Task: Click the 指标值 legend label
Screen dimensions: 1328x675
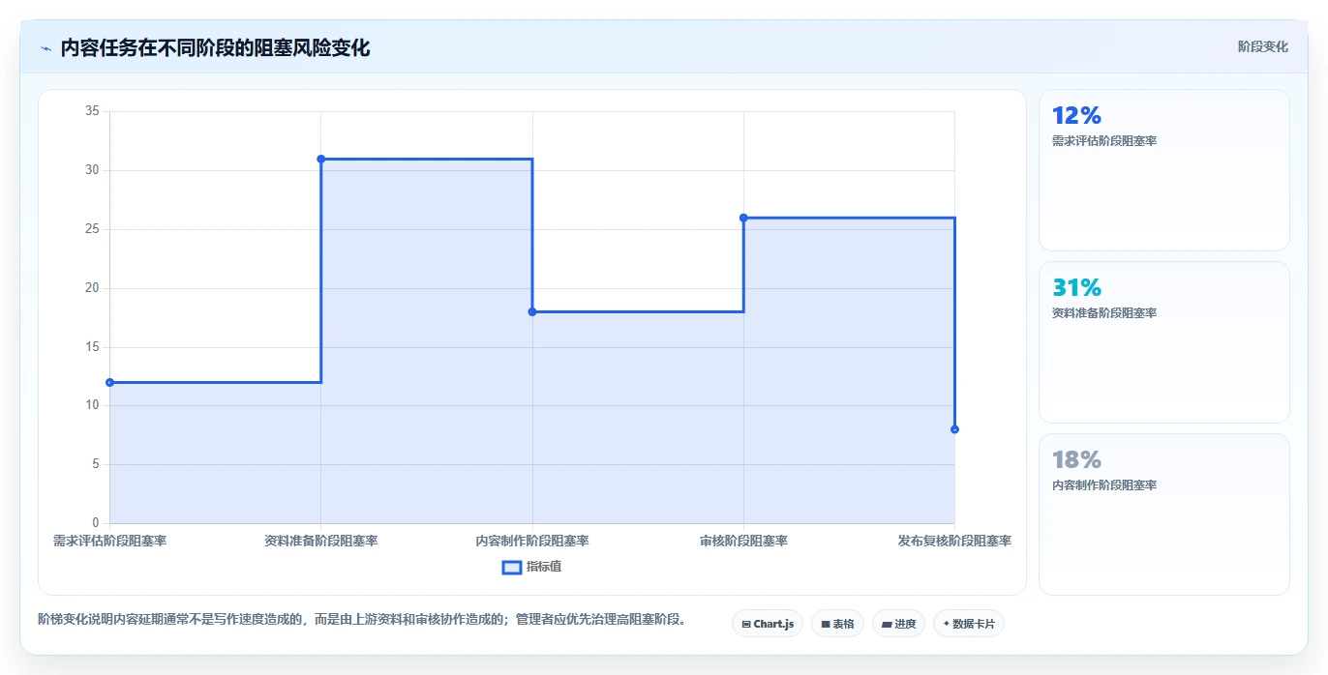Action: click(544, 567)
